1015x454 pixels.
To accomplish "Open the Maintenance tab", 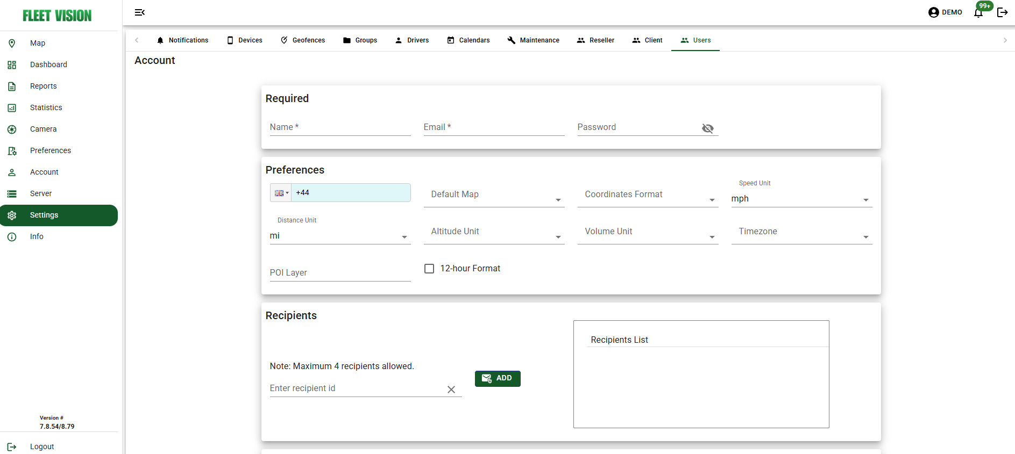I will (x=534, y=40).
